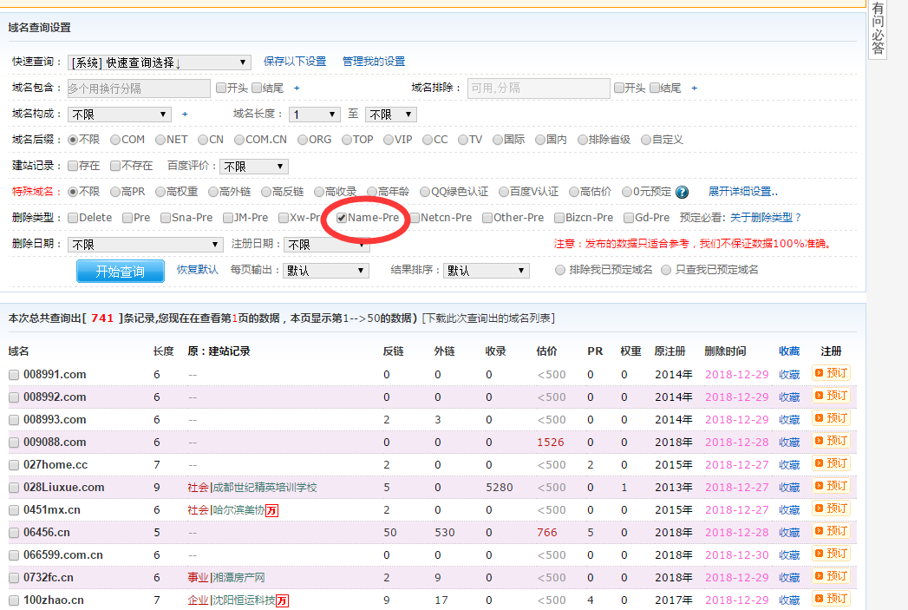Click 收藏 for 066599.com.cn
This screenshot has width=908, height=610.
(788, 555)
